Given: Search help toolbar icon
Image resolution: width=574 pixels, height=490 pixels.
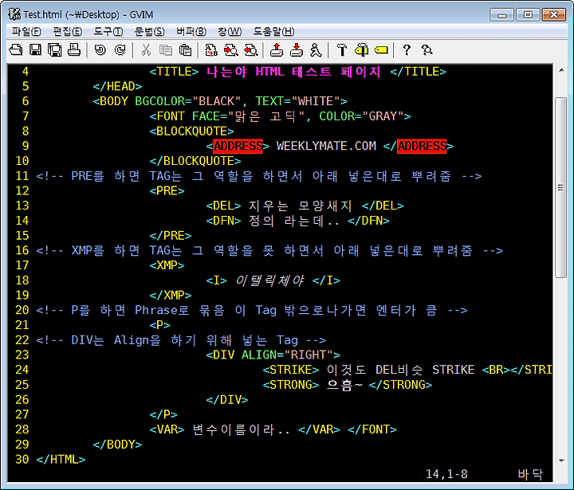Looking at the screenshot, I should coord(427,49).
